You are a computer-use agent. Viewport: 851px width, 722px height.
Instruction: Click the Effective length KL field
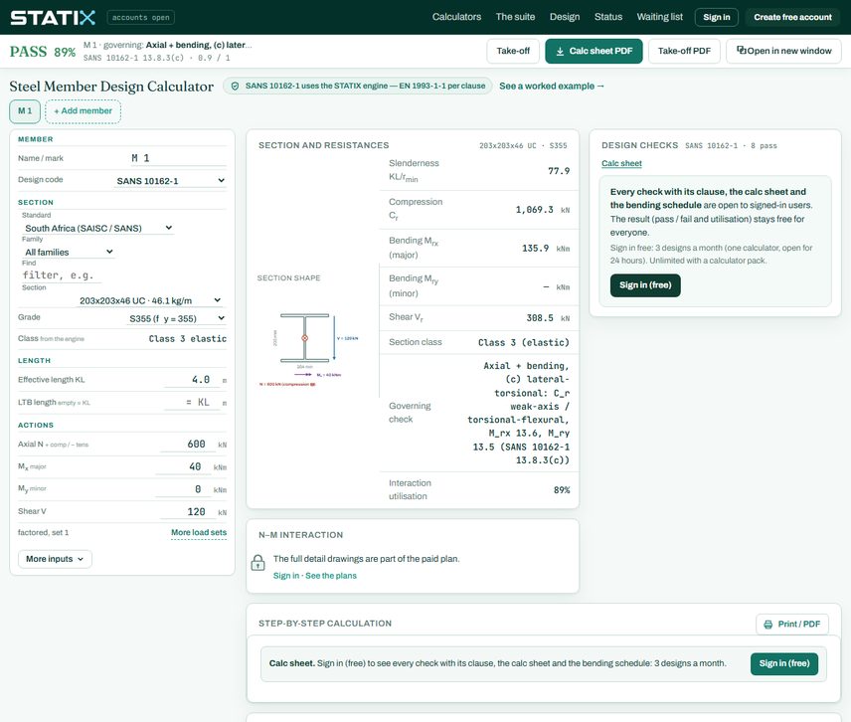coord(192,380)
